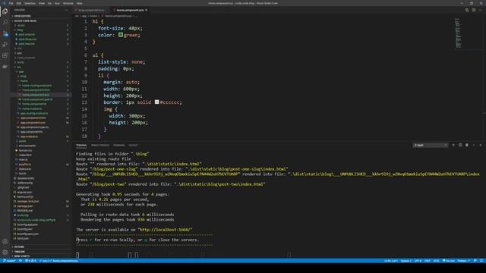Open the Terminal menu

tap(68, 3)
